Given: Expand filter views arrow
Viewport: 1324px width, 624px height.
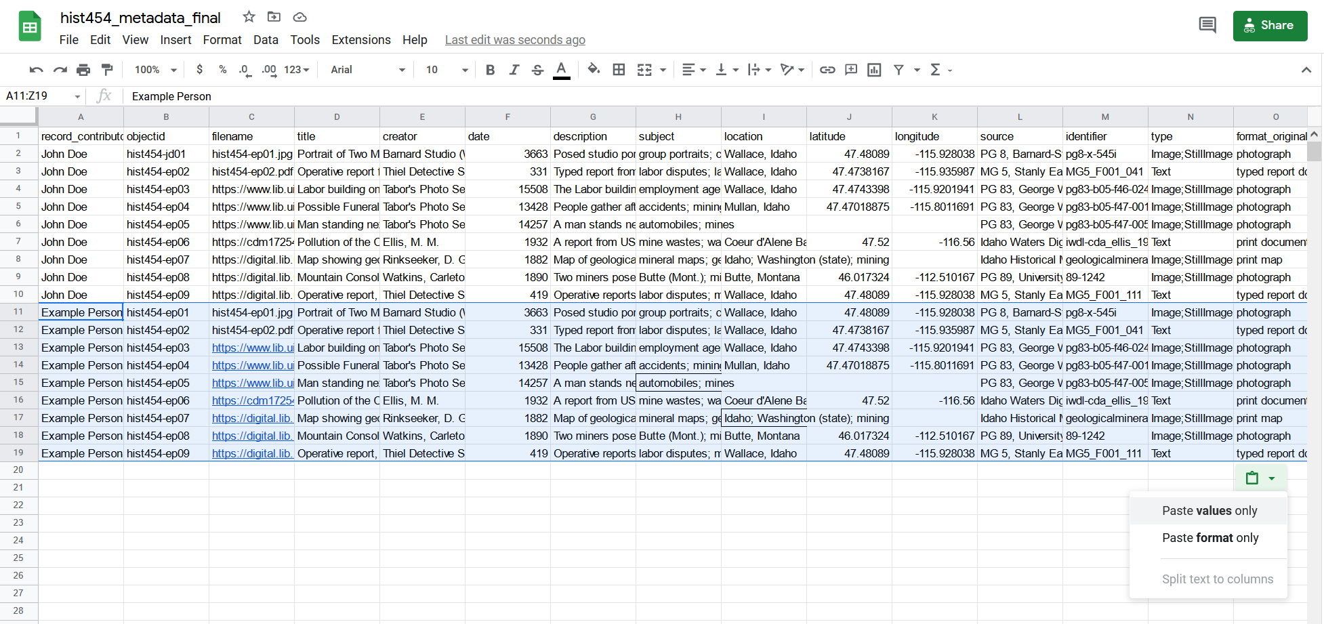Looking at the screenshot, I should click(x=917, y=70).
